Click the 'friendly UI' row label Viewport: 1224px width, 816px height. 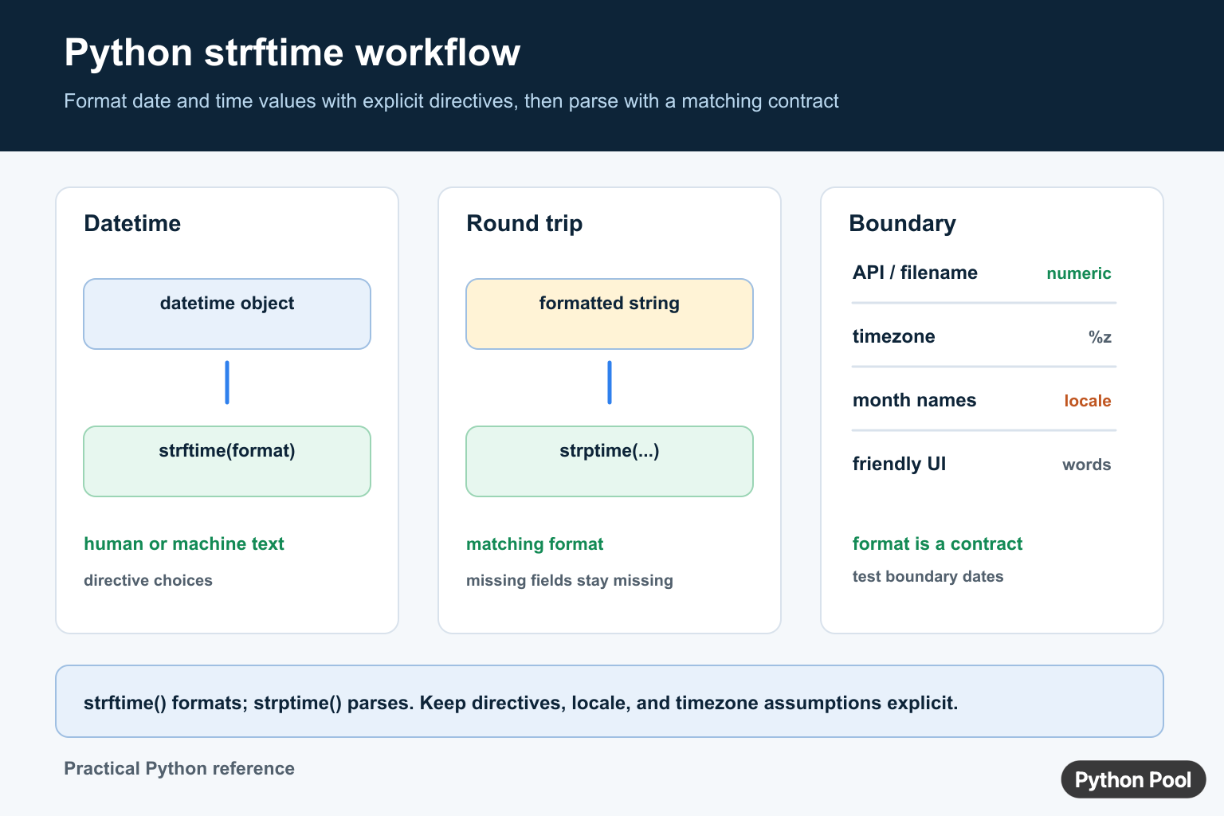coord(899,464)
